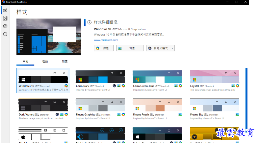Click the dark mode icon on Dark Waters
The image size is (257, 143).
[x=57, y=114]
